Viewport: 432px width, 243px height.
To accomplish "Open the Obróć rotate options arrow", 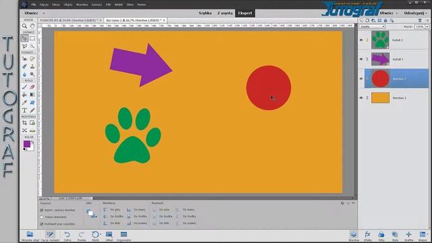I will pos(101,234).
